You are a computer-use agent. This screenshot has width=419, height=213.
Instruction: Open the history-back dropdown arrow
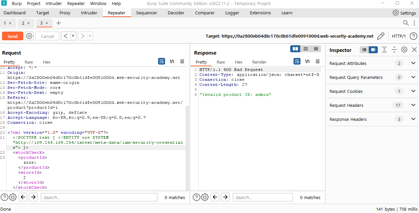click(x=73, y=36)
